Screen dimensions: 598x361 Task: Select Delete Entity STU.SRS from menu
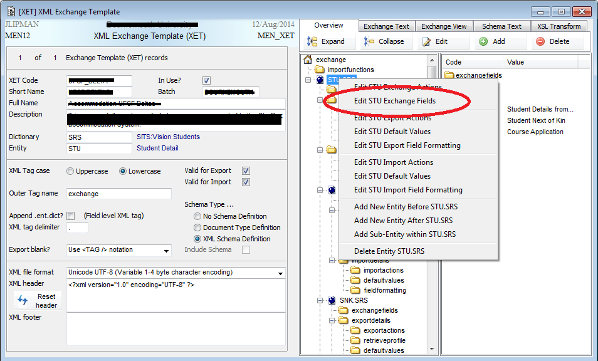[389, 251]
